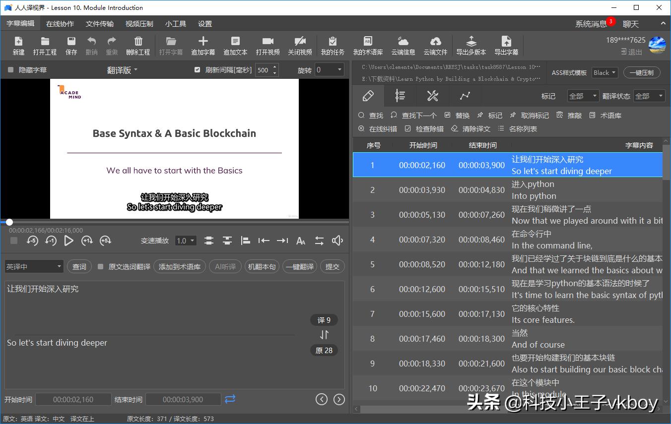This screenshot has width=671, height=424.
Task: Click the 导出字幕 export subtitle icon
Action: click(506, 42)
